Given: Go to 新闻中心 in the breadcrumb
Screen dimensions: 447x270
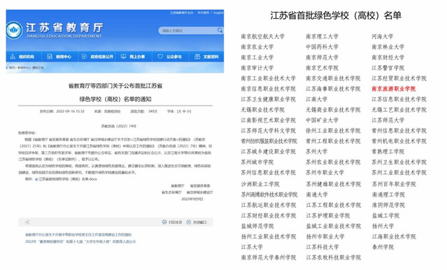Looking at the screenshot, I should click(23, 68).
